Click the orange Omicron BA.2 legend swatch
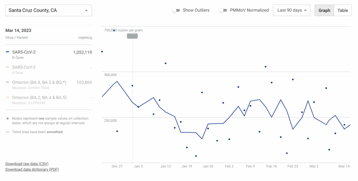358x181 pixels. [x=7, y=98]
